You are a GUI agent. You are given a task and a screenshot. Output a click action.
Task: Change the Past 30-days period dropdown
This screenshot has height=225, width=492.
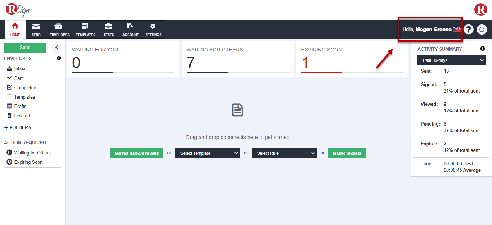pyautogui.click(x=451, y=60)
